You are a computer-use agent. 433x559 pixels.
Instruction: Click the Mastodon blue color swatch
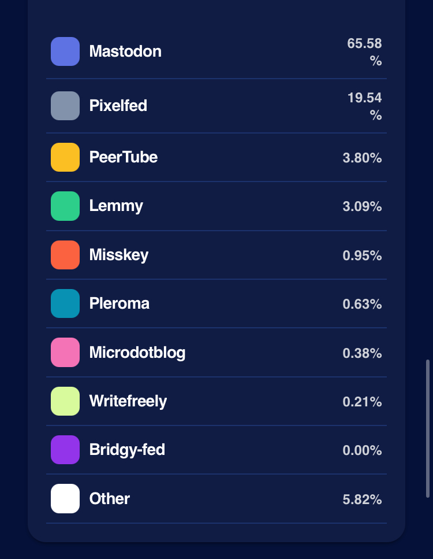tap(65, 51)
